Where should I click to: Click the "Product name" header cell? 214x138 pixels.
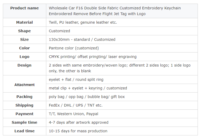24,8
